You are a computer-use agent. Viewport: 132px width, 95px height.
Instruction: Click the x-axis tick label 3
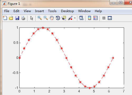(64, 91)
